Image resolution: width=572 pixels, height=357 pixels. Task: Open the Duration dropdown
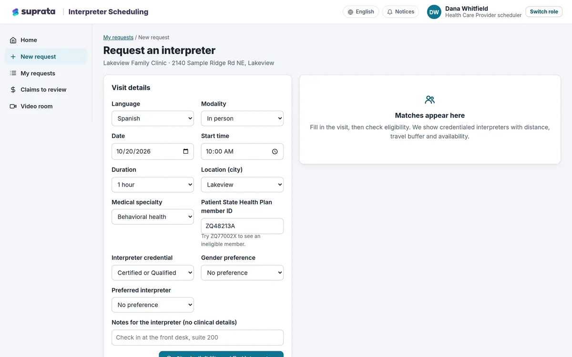coord(153,185)
